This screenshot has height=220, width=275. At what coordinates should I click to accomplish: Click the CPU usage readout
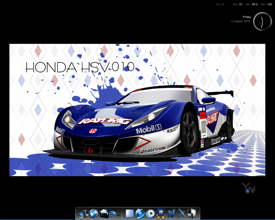220,4
